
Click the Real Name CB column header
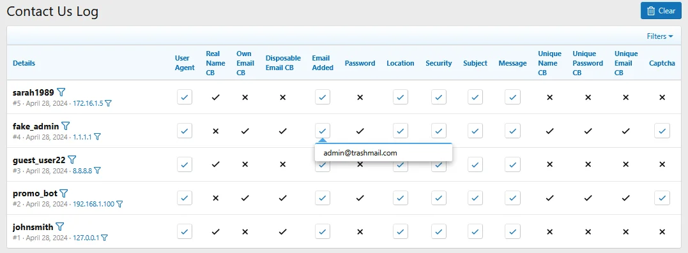(215, 63)
